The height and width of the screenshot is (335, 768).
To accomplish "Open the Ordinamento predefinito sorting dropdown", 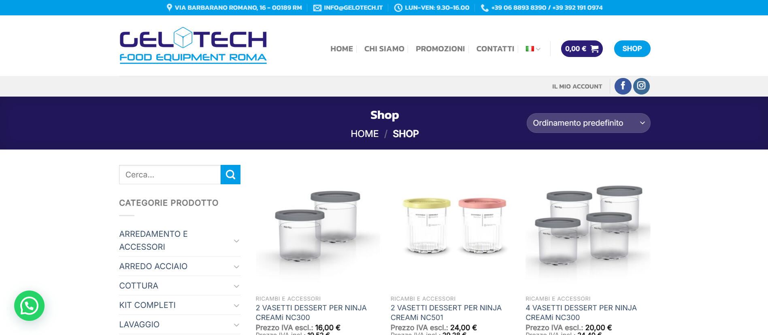I will tap(588, 123).
